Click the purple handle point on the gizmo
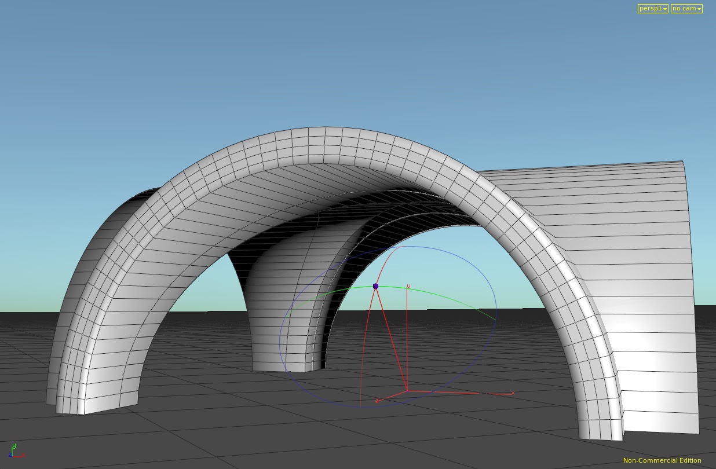716x469 pixels. (375, 286)
